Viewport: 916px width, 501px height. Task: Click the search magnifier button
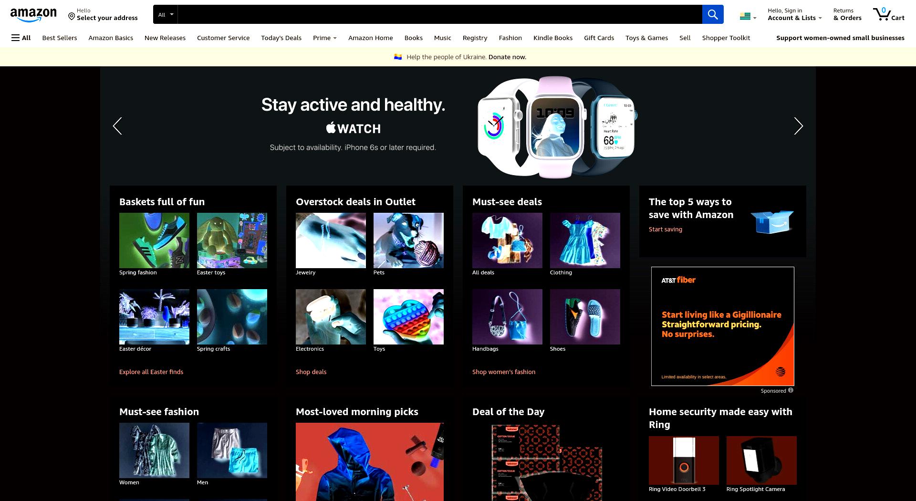713,14
